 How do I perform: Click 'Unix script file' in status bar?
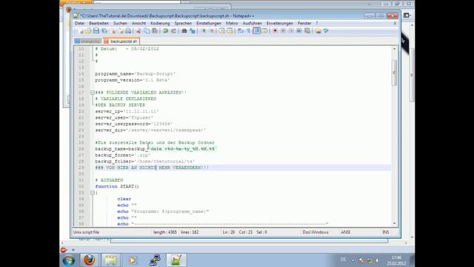click(x=86, y=232)
